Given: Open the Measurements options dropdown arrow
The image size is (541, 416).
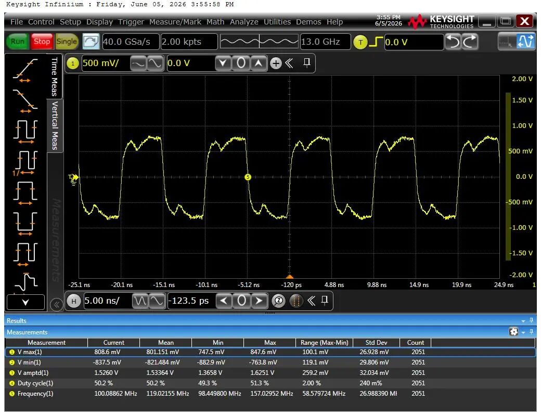Looking at the screenshot, I should [x=523, y=332].
